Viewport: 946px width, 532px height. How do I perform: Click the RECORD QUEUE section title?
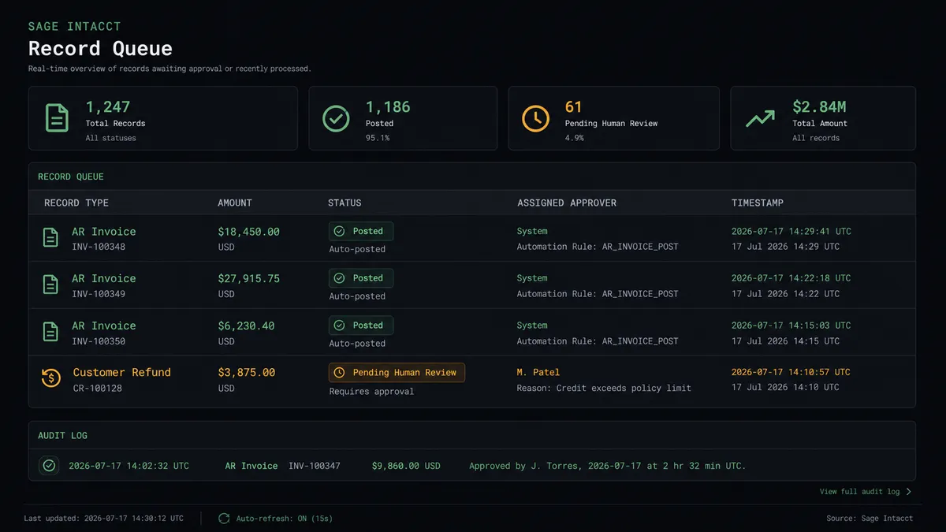71,177
